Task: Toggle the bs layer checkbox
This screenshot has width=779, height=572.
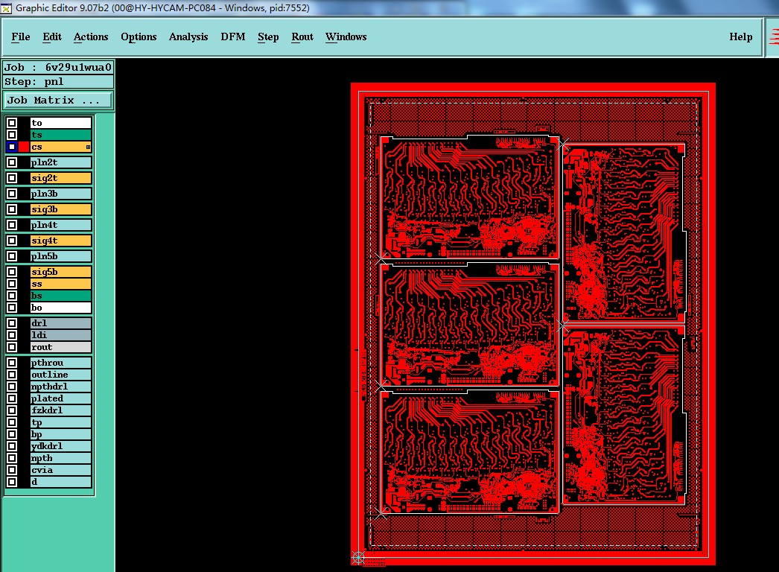Action: (12, 296)
